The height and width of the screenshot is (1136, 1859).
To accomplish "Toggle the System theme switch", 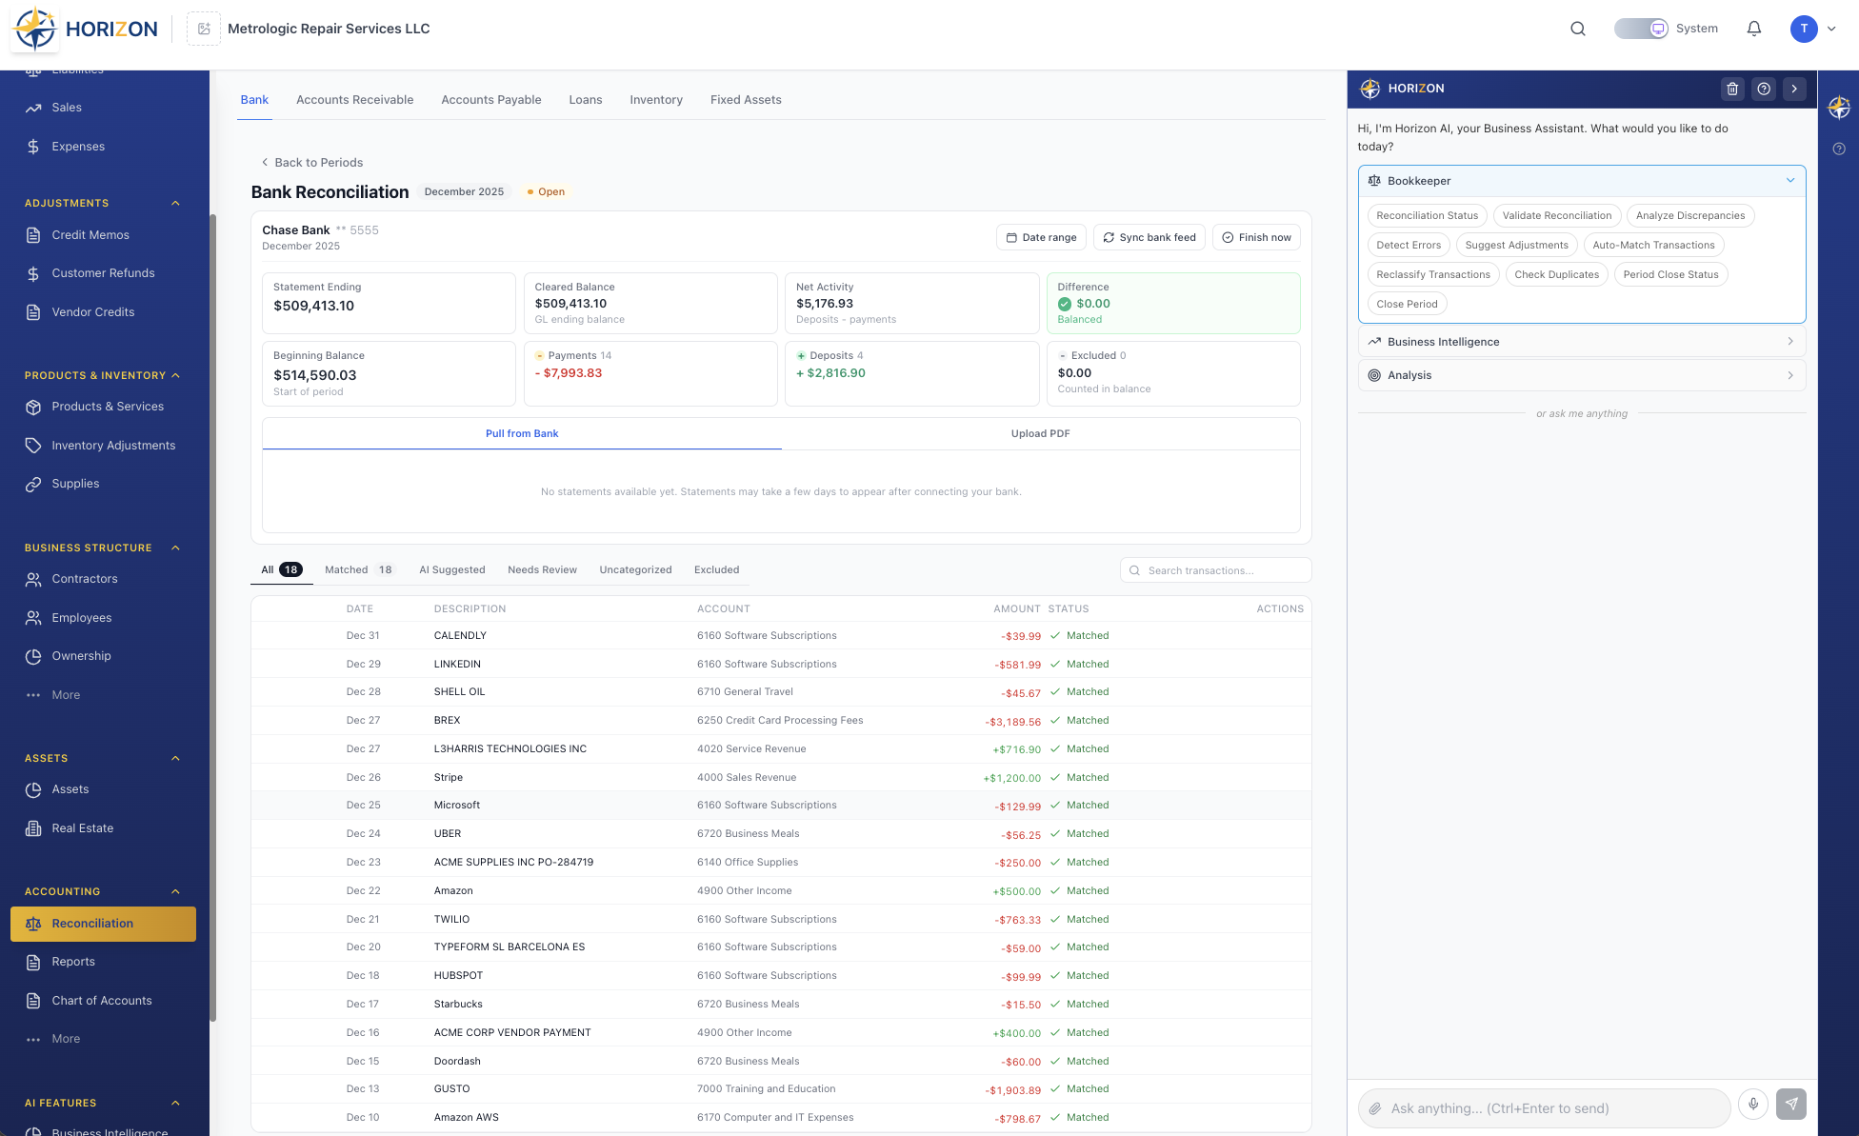I will (x=1640, y=29).
